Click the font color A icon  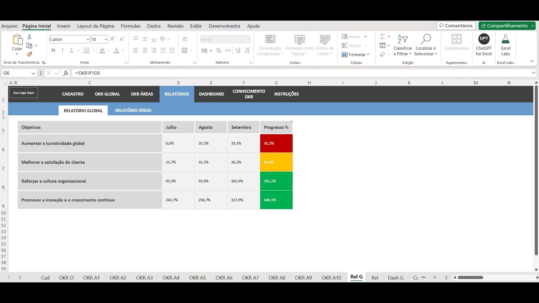tap(117, 50)
